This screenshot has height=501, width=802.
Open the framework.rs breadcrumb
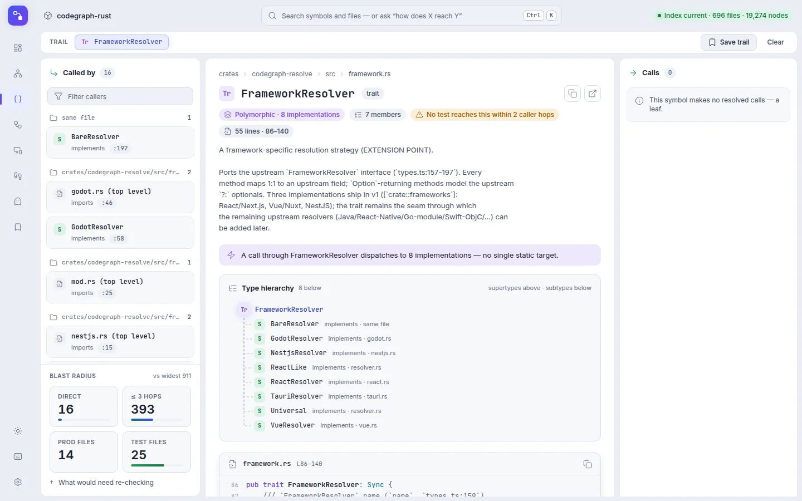[x=369, y=74]
